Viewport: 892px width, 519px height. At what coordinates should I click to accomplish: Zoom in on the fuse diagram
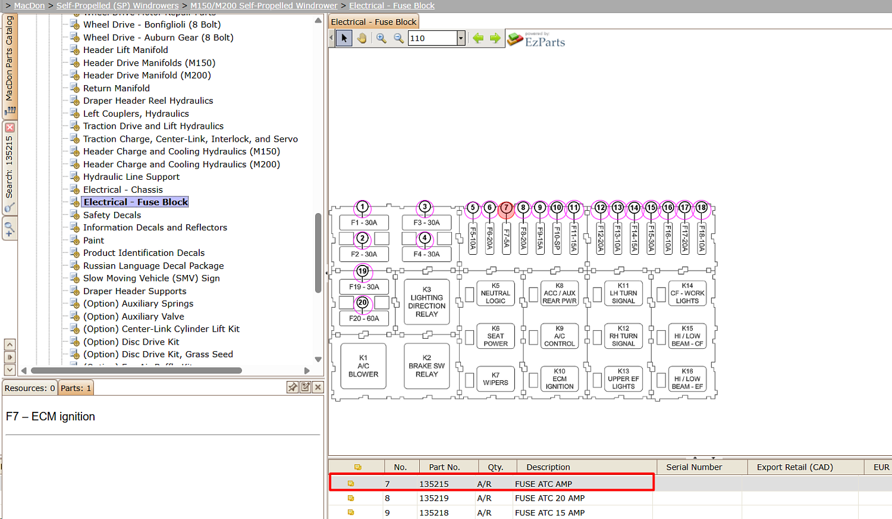point(381,38)
